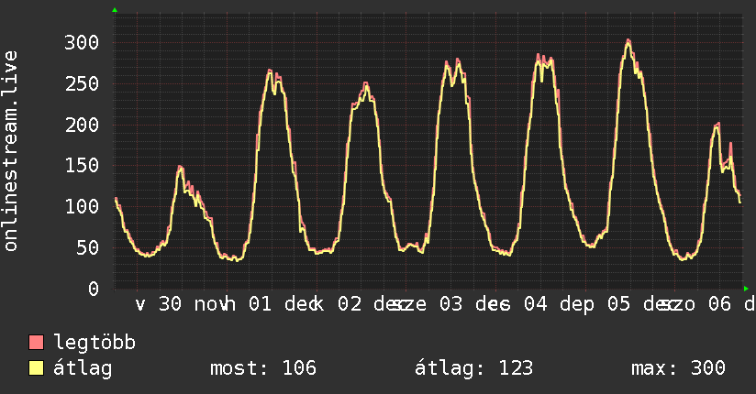Click the 300 y-axis tick label
This screenshot has width=756, height=394.
click(81, 42)
